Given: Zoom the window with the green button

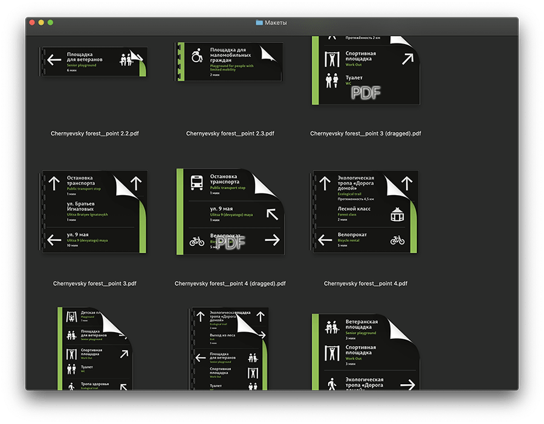Looking at the screenshot, I should point(51,22).
